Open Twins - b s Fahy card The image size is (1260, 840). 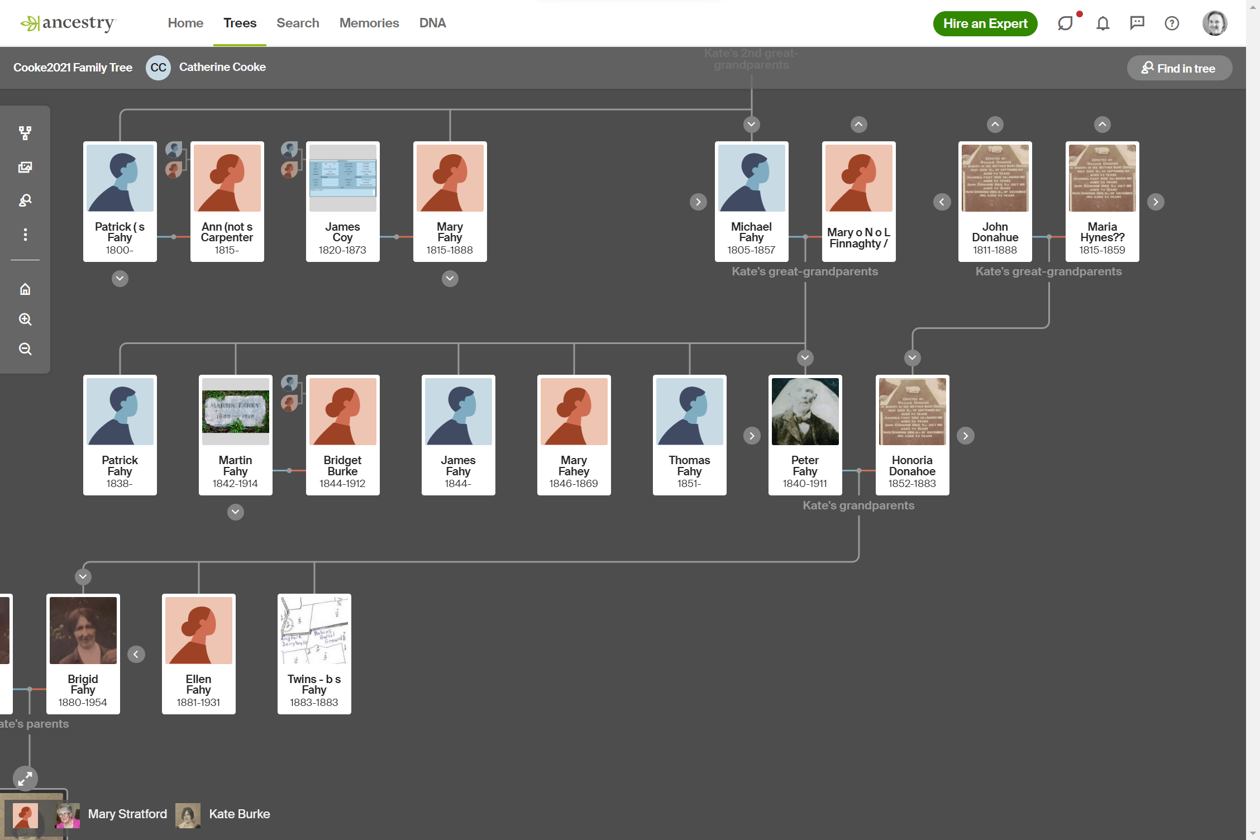coord(314,654)
